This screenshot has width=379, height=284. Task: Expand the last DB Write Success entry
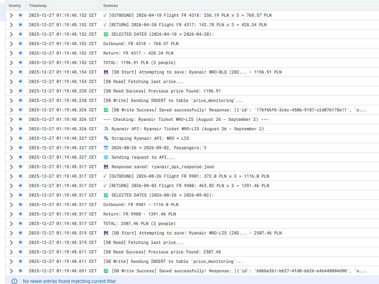11,271
